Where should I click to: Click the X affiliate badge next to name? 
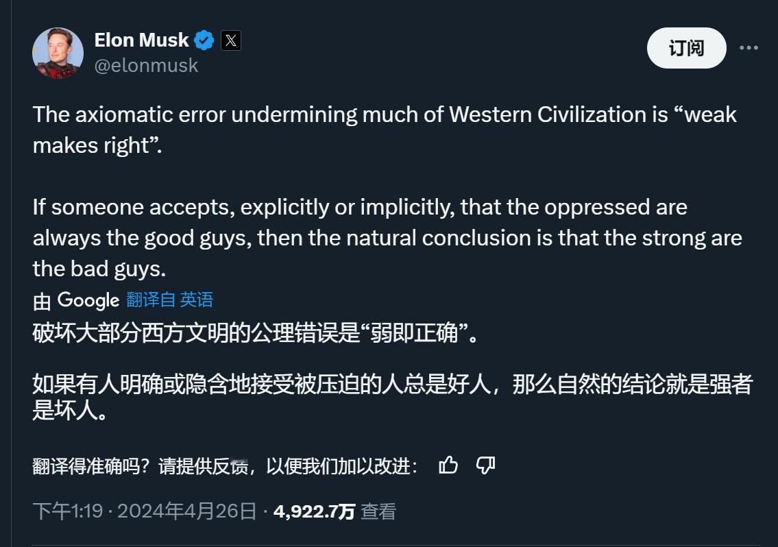click(x=231, y=40)
